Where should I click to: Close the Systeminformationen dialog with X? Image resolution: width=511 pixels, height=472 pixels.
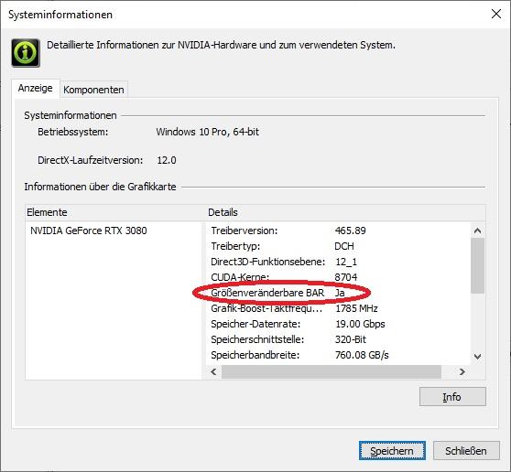(x=496, y=14)
